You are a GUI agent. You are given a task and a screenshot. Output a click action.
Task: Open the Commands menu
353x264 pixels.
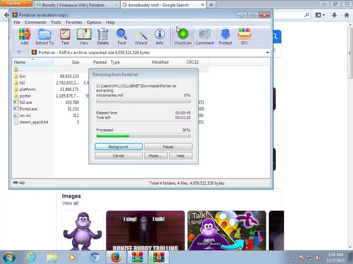[36, 22]
